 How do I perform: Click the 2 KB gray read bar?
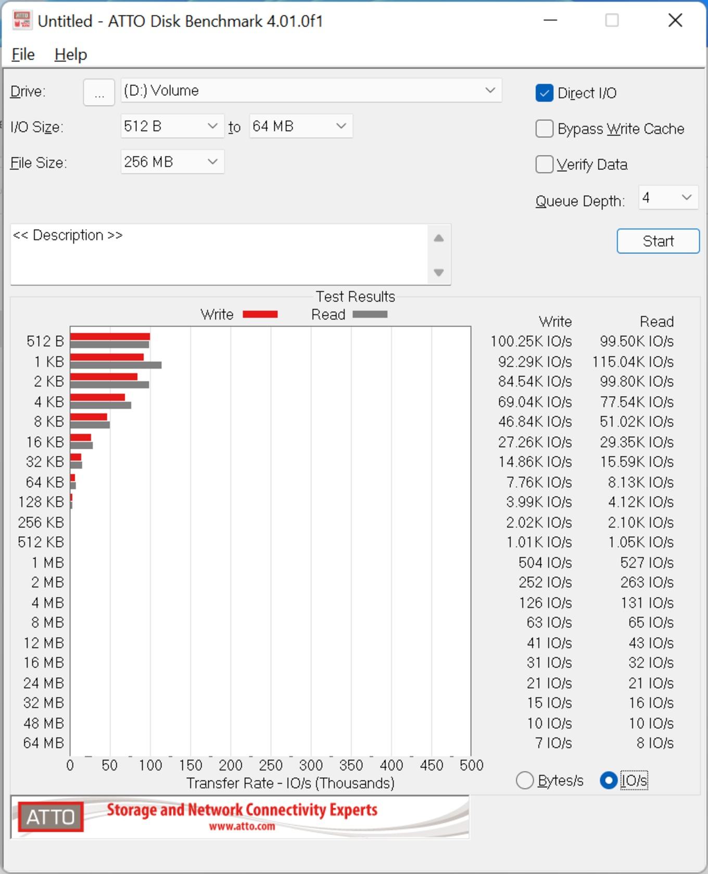click(x=110, y=385)
